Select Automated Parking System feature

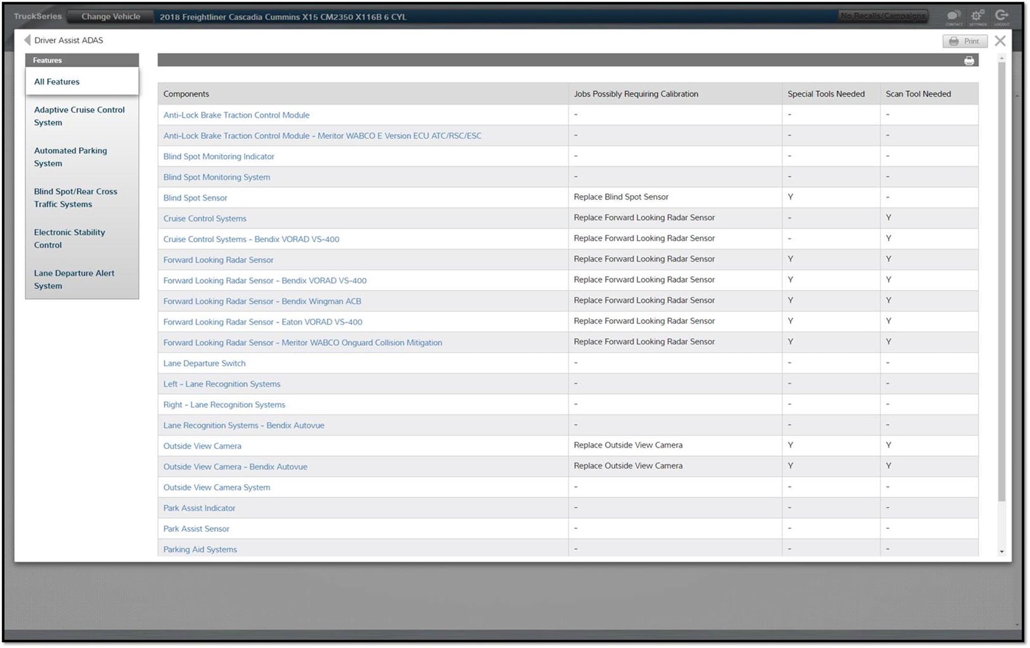(x=70, y=157)
